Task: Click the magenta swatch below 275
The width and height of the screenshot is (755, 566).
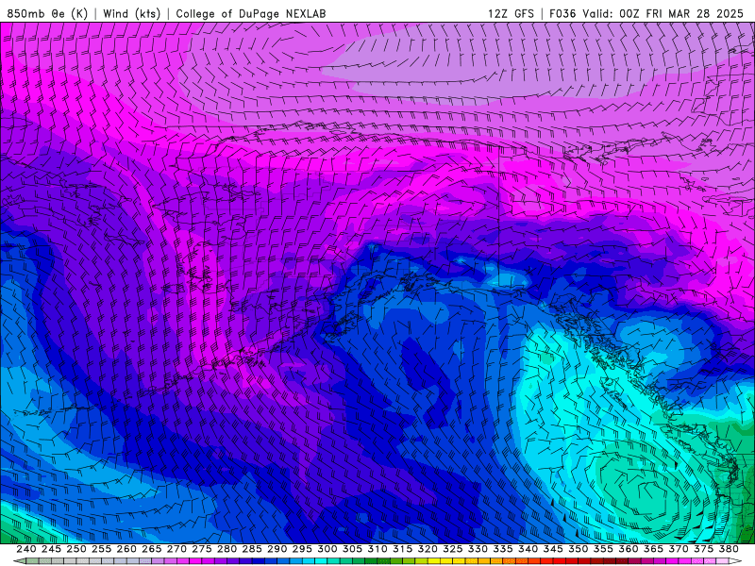Action: click(x=195, y=561)
